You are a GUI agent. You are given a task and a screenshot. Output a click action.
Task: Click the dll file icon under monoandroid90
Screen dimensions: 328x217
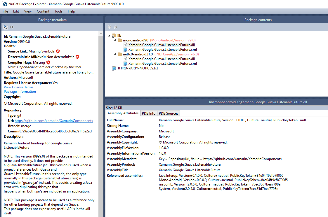coord(126,45)
